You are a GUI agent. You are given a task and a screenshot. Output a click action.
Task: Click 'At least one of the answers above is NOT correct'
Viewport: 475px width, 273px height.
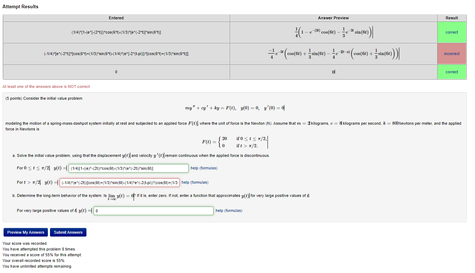pos(46,86)
